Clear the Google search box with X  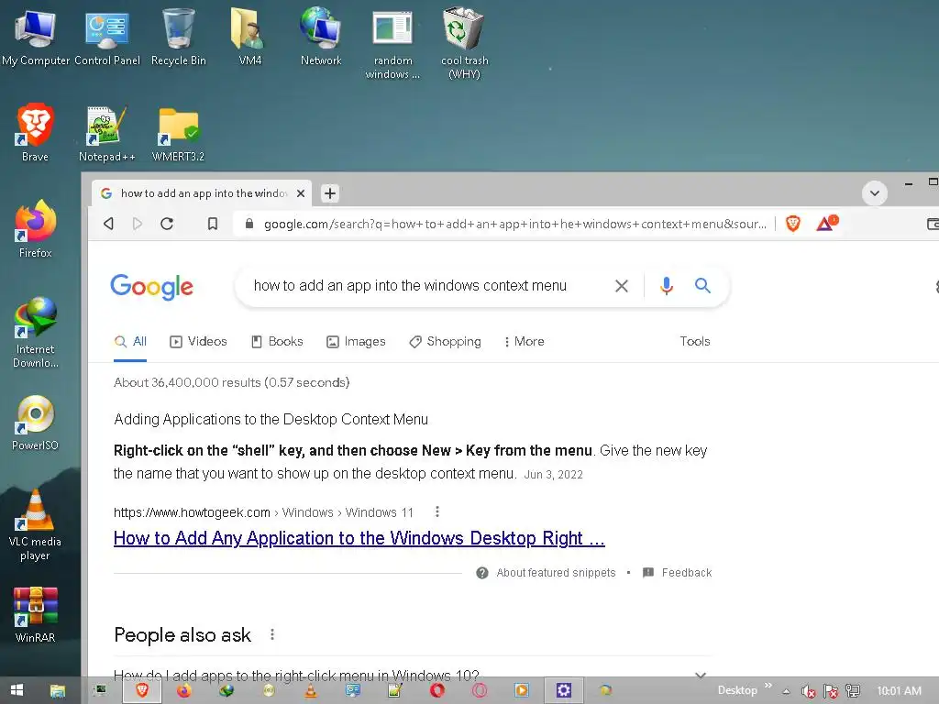coord(622,286)
